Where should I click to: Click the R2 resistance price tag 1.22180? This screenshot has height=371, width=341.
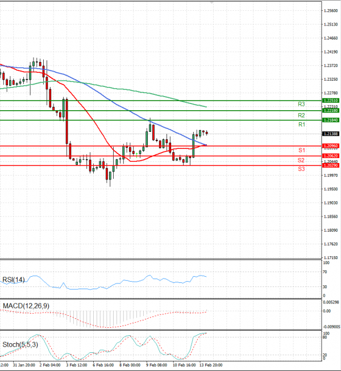[x=331, y=110]
